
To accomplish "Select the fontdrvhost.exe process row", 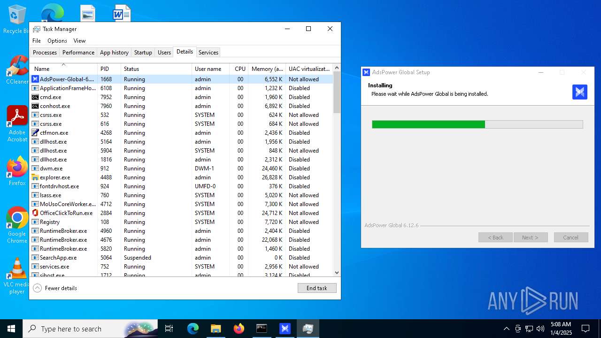I will click(x=181, y=186).
